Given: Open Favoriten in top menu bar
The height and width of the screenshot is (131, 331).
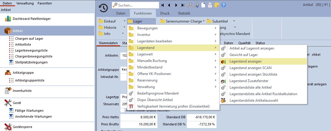Looking at the screenshot, I should 45,3.
